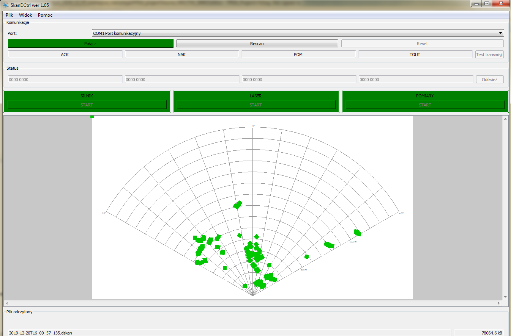
Task: Start the SILNIK motor
Action: click(87, 105)
